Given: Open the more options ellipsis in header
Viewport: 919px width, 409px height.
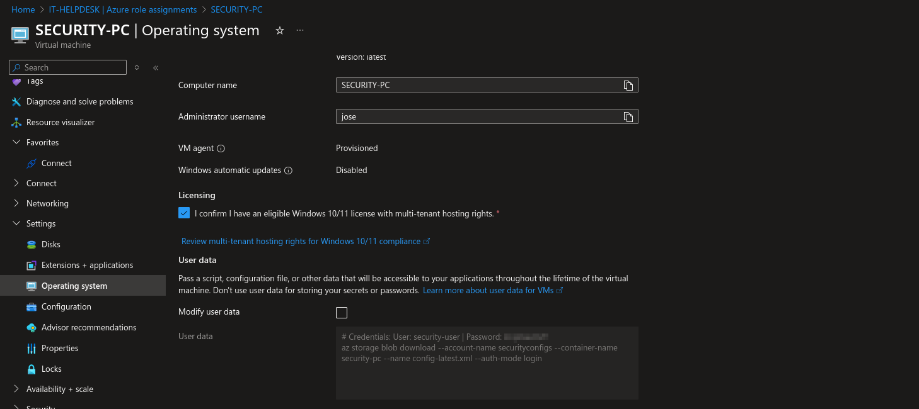Looking at the screenshot, I should pyautogui.click(x=300, y=31).
